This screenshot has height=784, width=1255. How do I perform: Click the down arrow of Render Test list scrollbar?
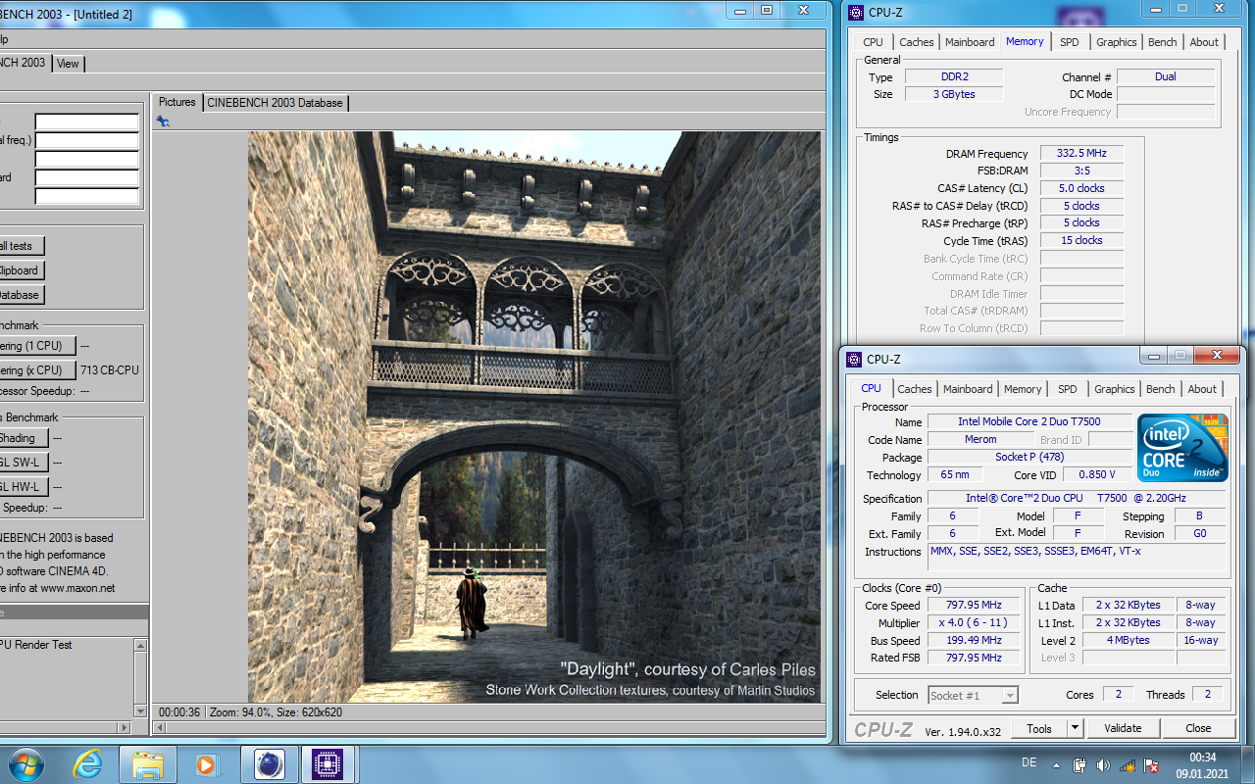[140, 713]
